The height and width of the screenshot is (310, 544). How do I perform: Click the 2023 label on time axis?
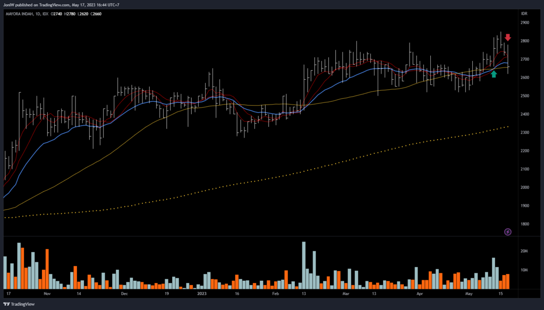click(x=201, y=293)
